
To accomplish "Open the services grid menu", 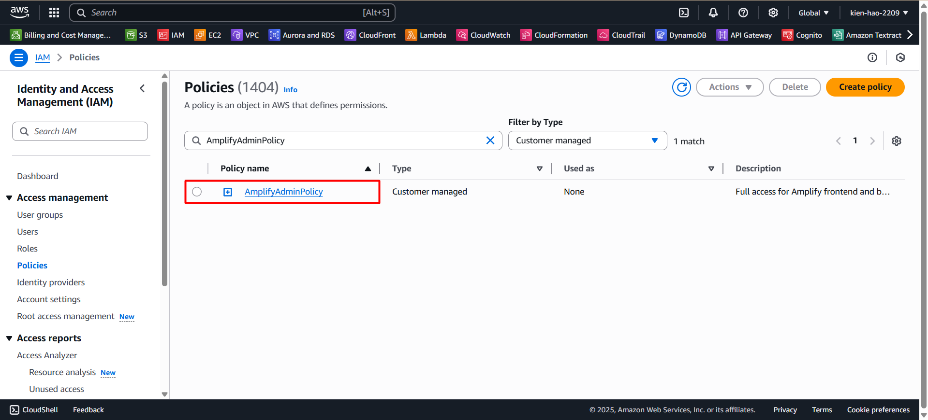I will point(54,13).
